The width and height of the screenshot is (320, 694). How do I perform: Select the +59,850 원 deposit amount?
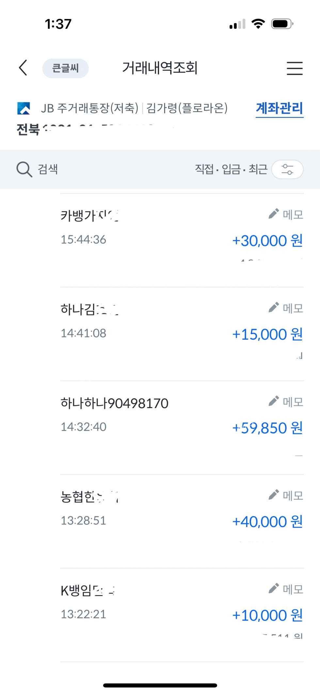pos(267,428)
